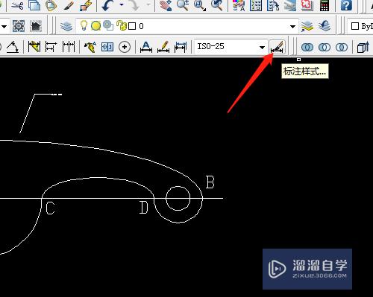This screenshot has width=373, height=297.
Task: Open the undo history dropdown arrow
Action: pos(122,4)
